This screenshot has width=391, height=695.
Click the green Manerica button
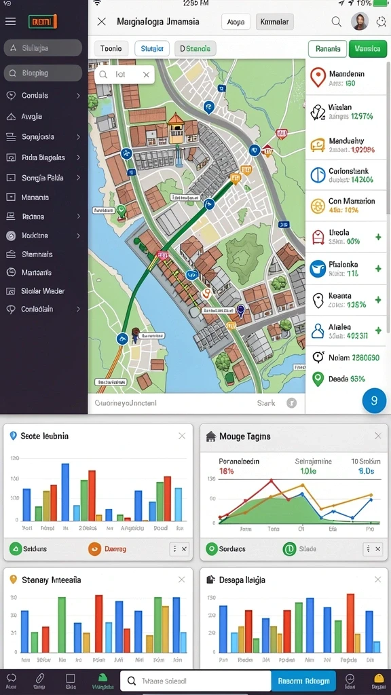(367, 49)
